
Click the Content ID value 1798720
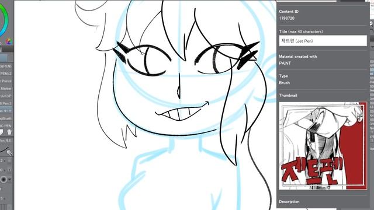pos(287,18)
